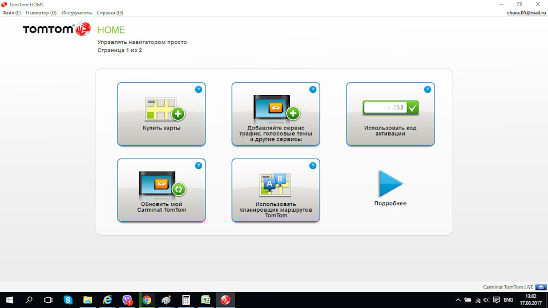Open the Action Center notifications
The height and width of the screenshot is (308, 548).
(x=496, y=300)
